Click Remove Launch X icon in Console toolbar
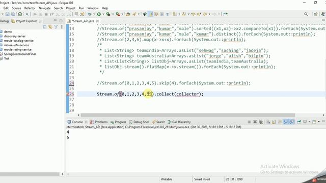 255,122
